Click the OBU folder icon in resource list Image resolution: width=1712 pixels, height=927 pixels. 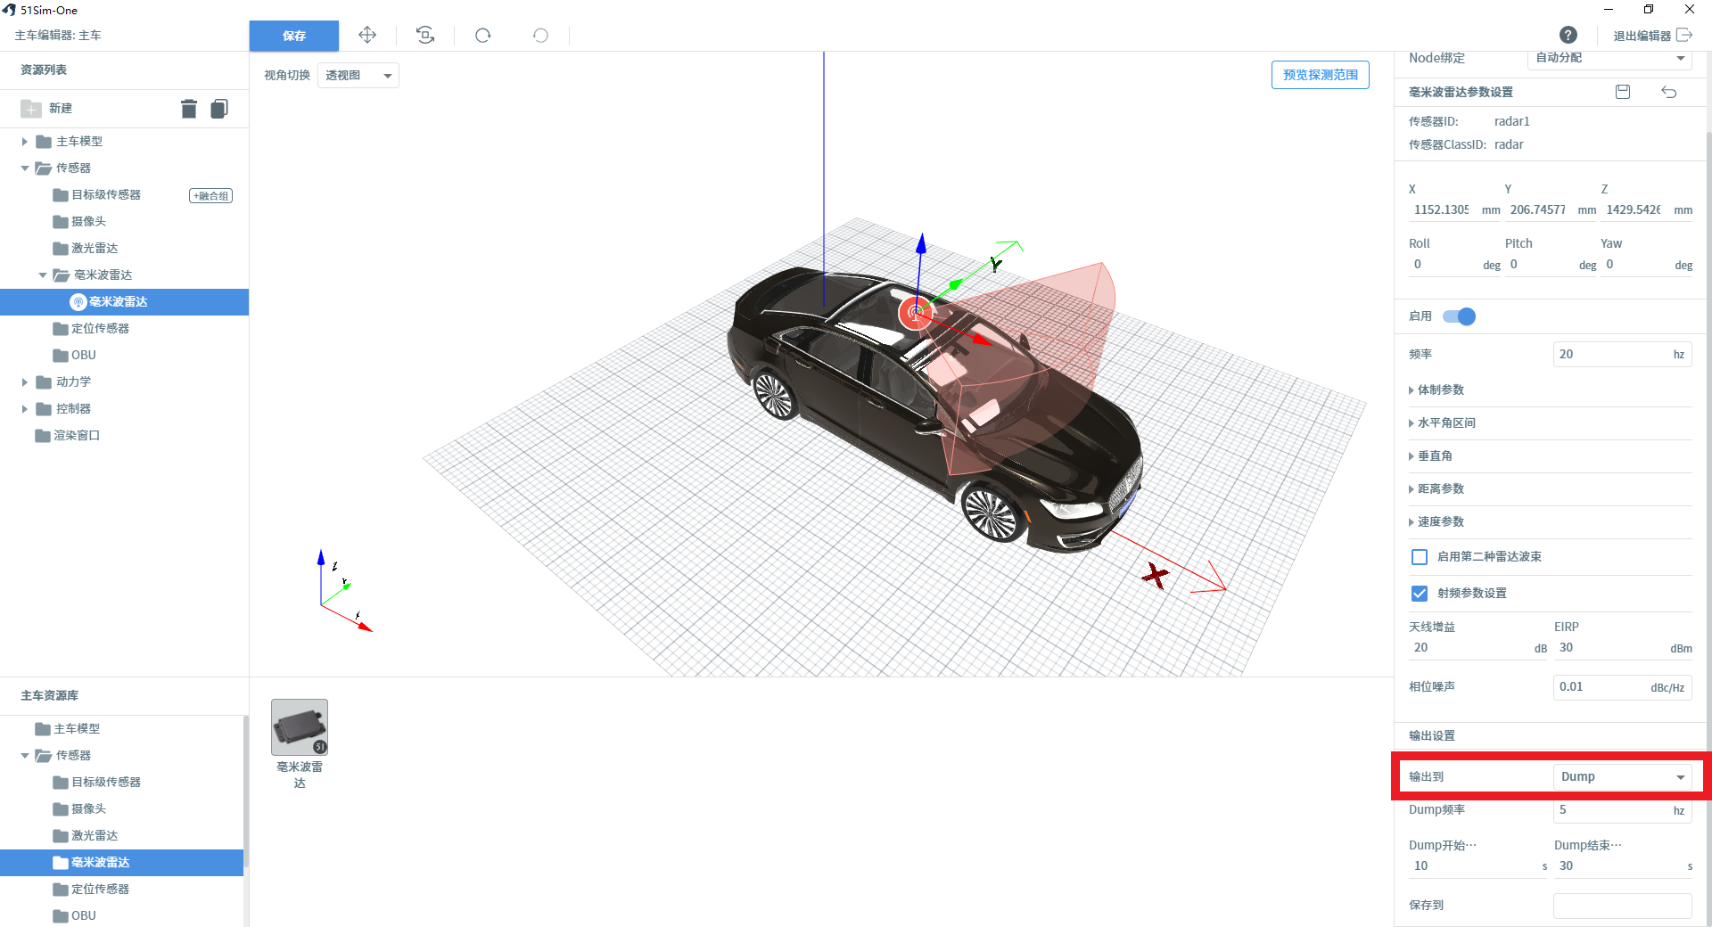click(x=61, y=356)
